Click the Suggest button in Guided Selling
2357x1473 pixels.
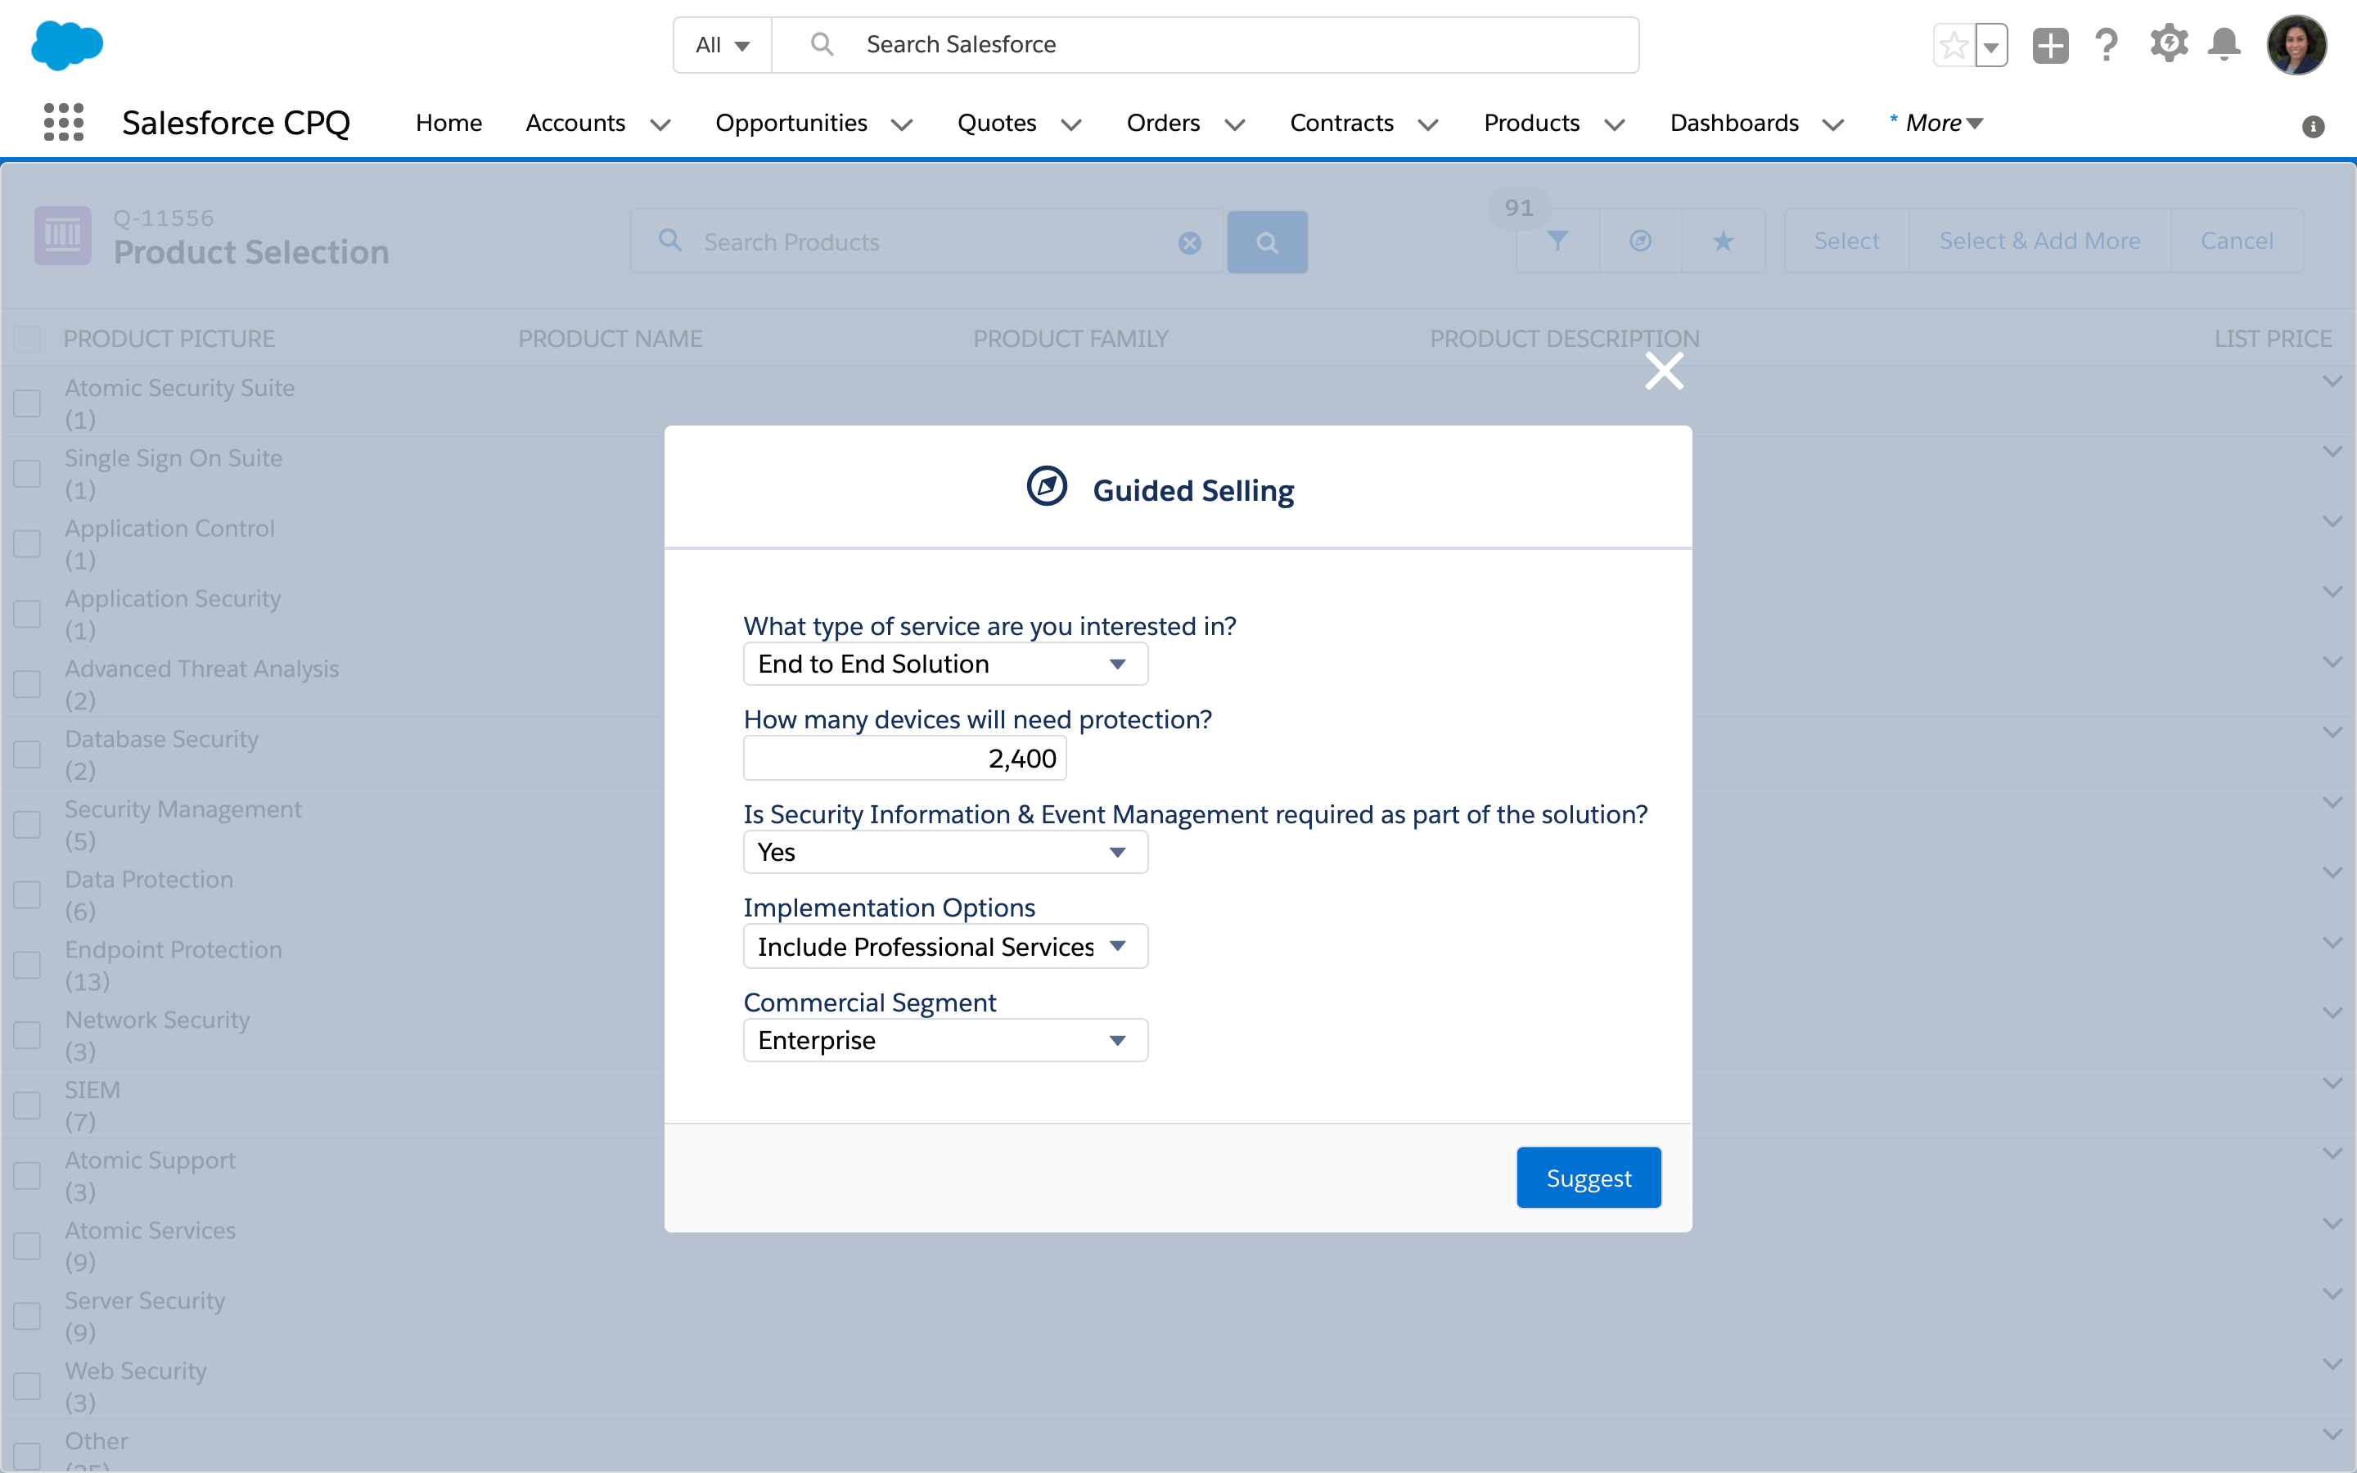[x=1587, y=1178]
